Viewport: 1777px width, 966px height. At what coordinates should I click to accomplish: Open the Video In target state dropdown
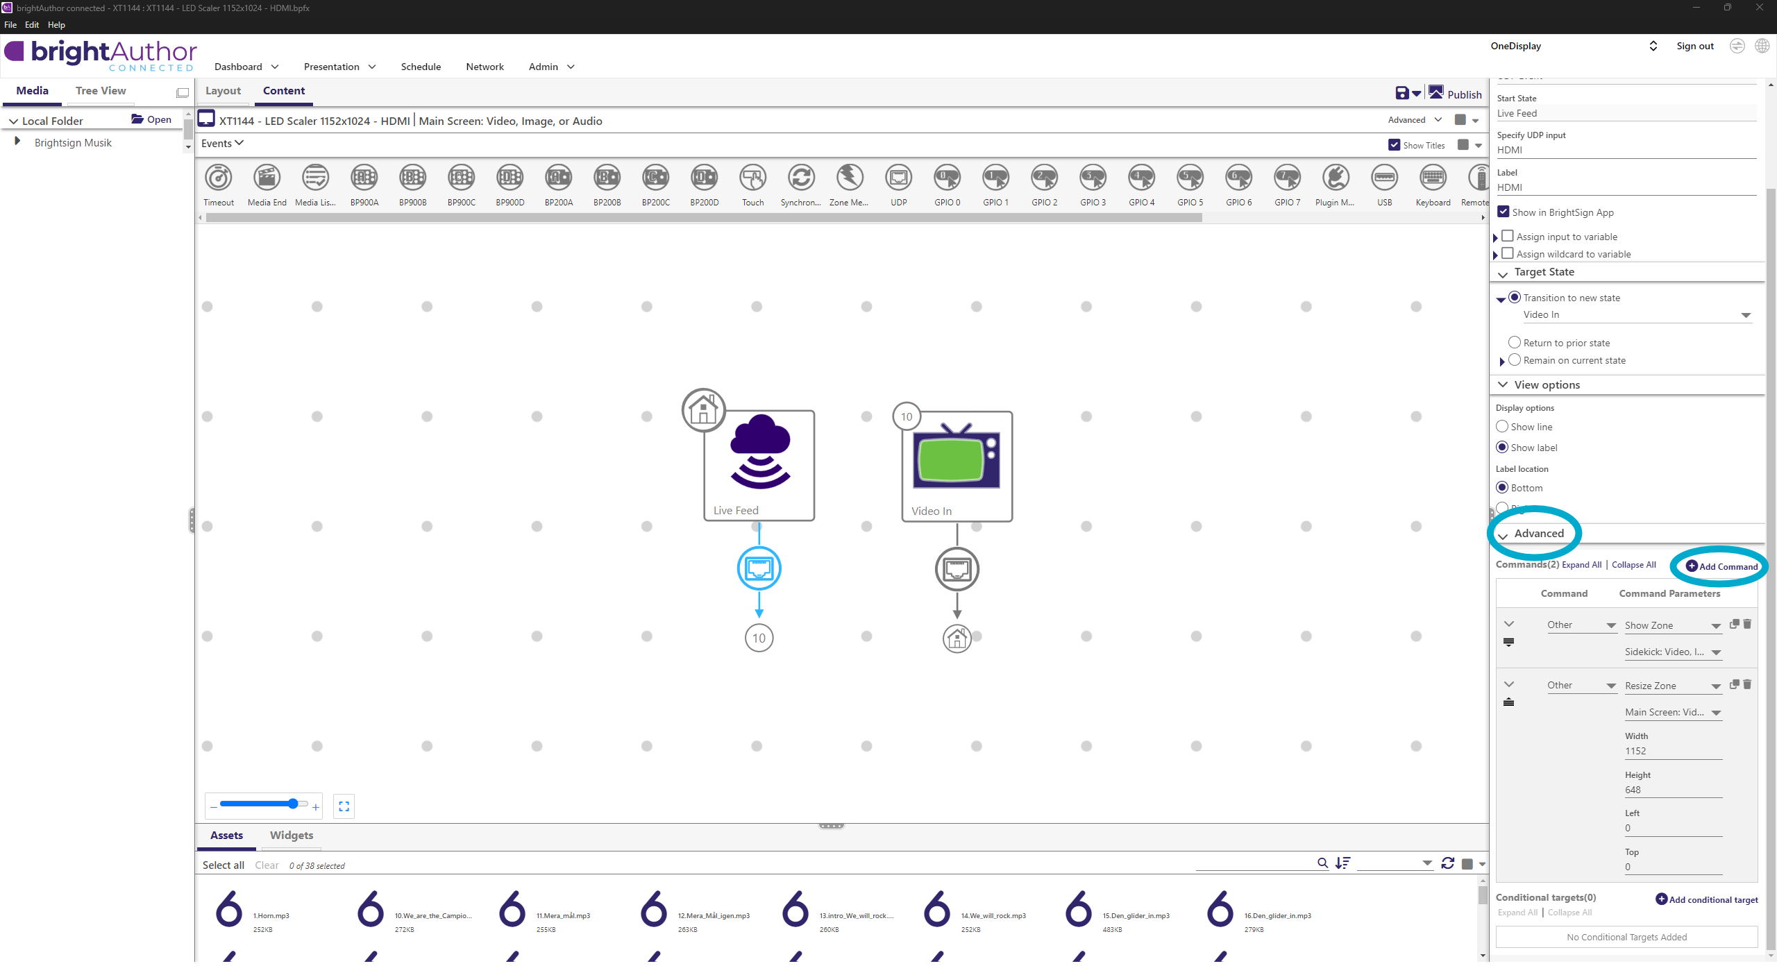tap(1746, 315)
